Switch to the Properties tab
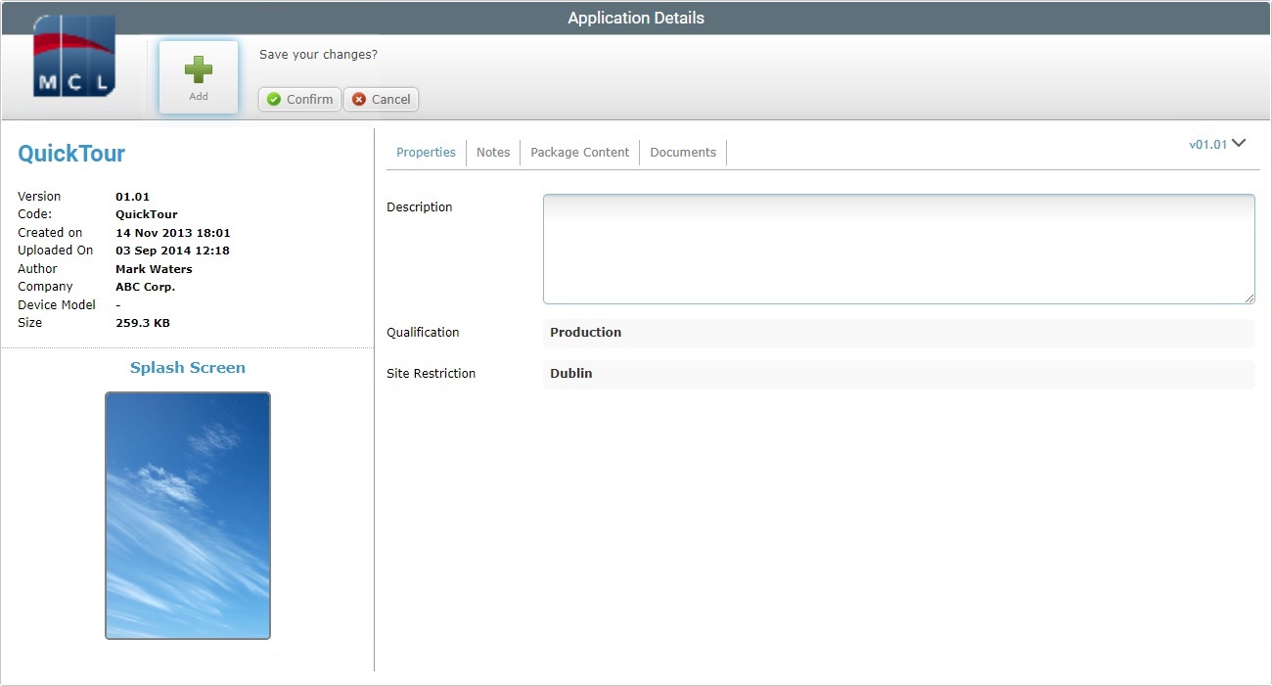This screenshot has height=686, width=1272. [426, 152]
